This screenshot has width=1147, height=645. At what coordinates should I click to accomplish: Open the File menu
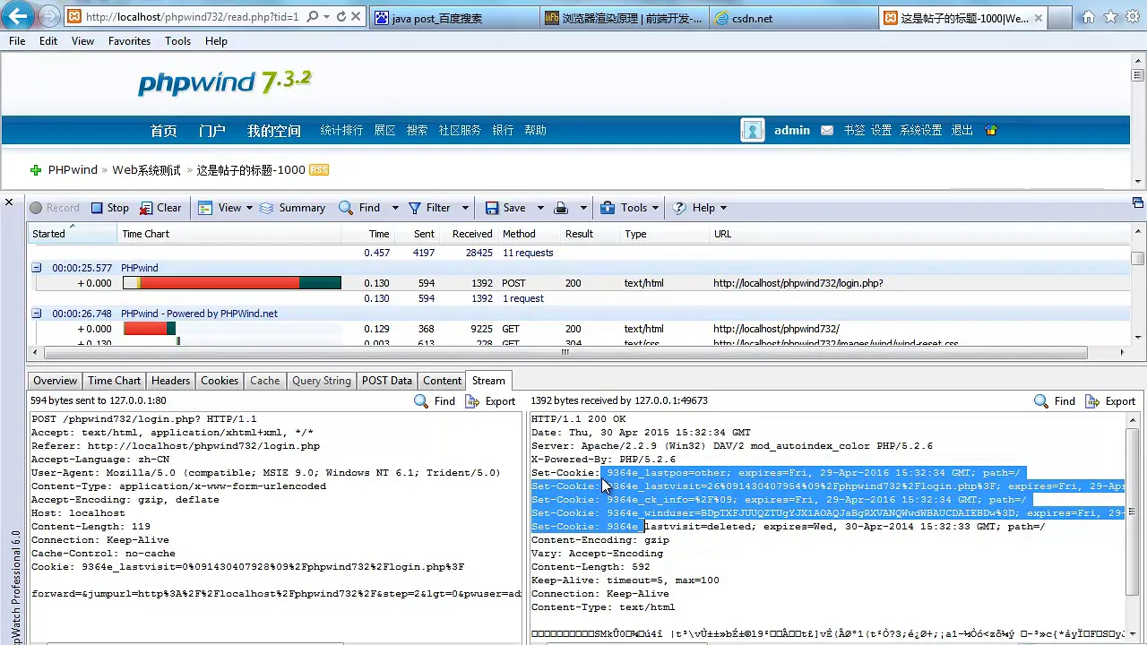pyautogui.click(x=17, y=41)
